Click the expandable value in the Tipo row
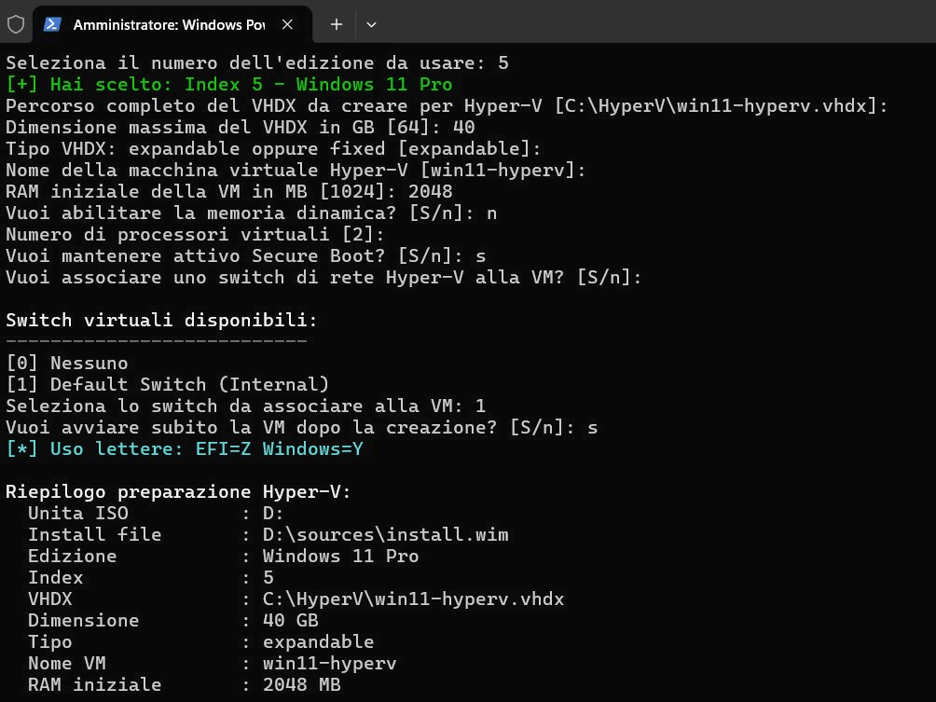 coord(318,641)
